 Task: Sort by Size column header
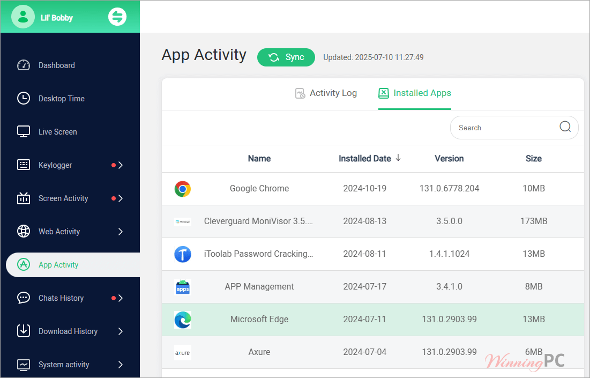pyautogui.click(x=534, y=159)
